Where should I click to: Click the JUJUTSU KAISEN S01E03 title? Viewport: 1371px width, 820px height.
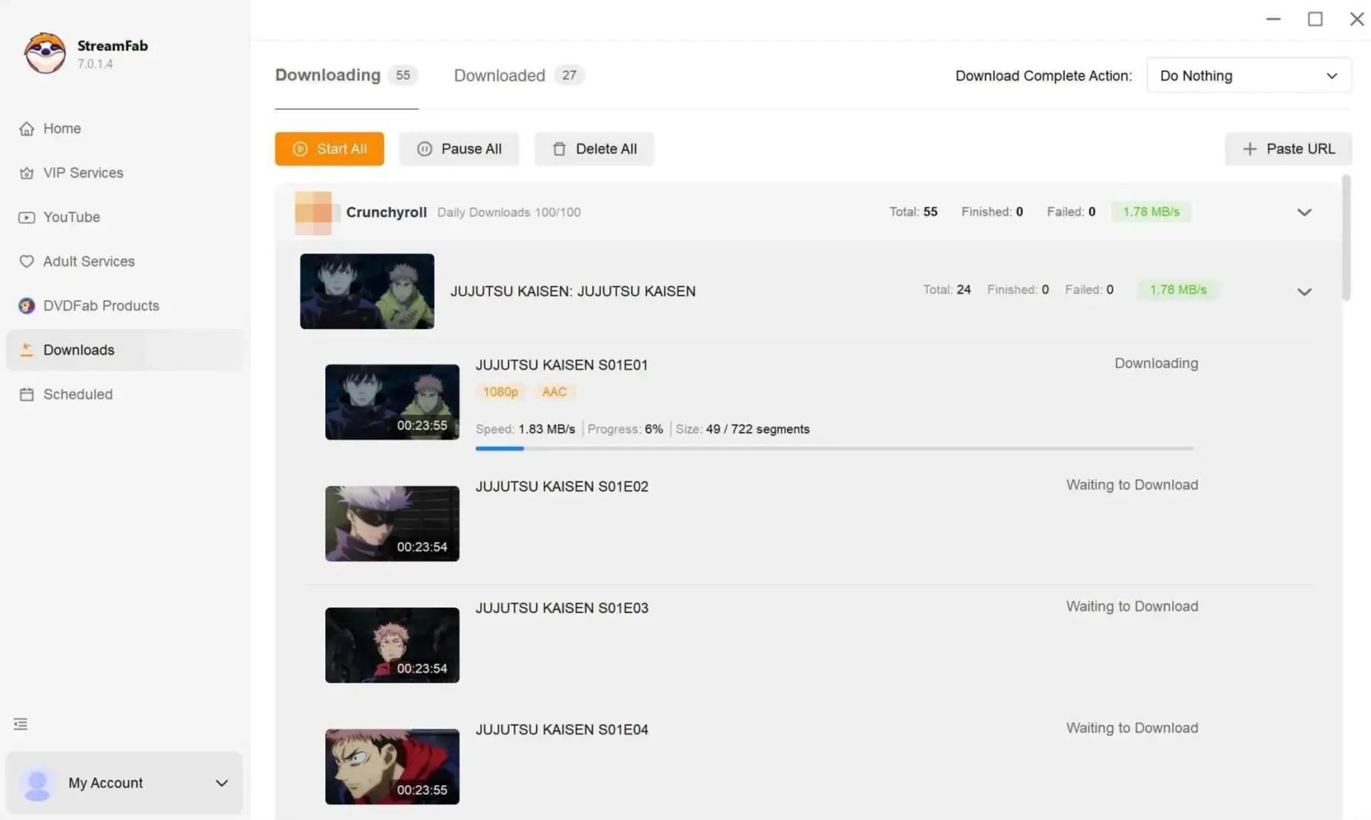561,608
